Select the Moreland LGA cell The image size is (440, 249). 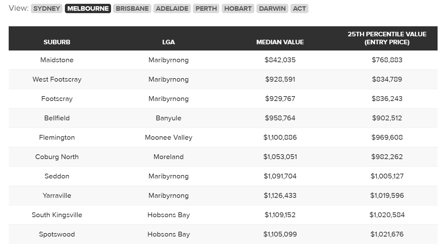(169, 157)
